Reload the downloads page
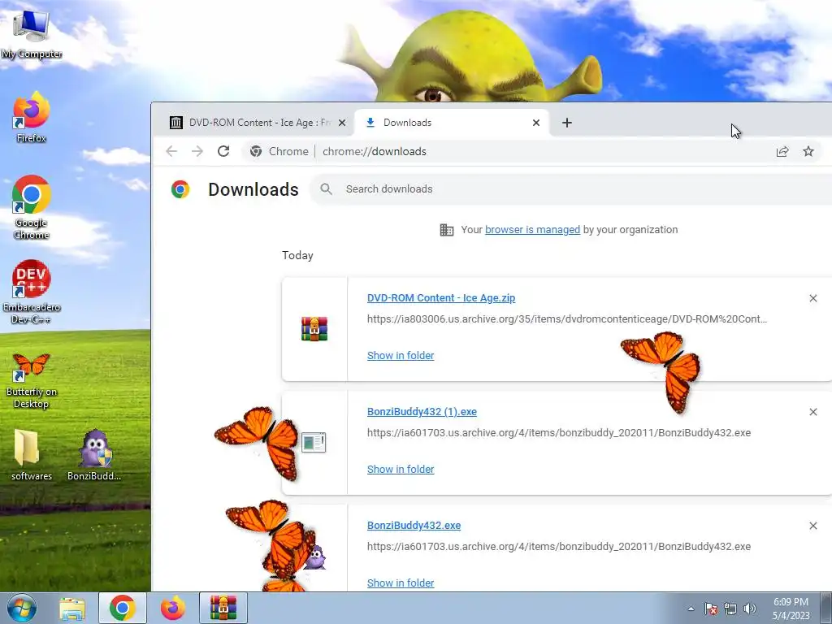 coord(223,151)
